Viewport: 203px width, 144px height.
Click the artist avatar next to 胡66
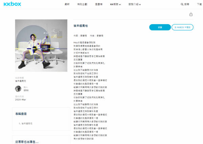(x=18, y=89)
